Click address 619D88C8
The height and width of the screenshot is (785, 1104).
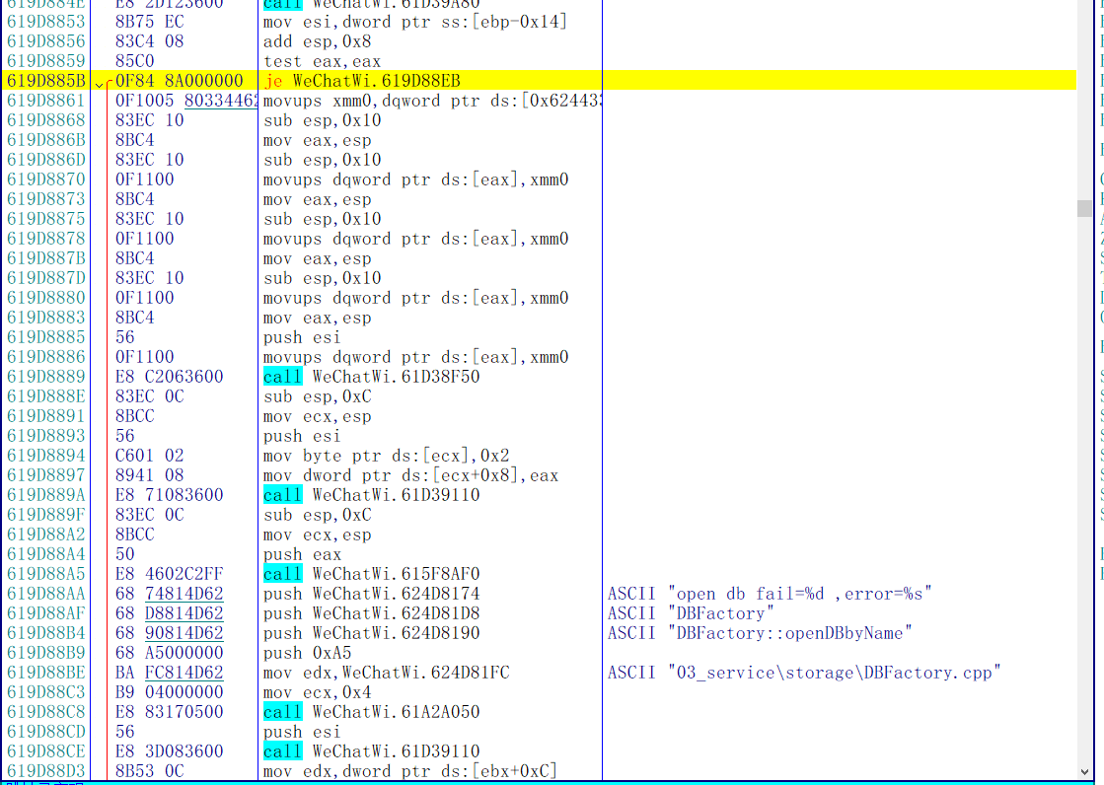tap(45, 712)
